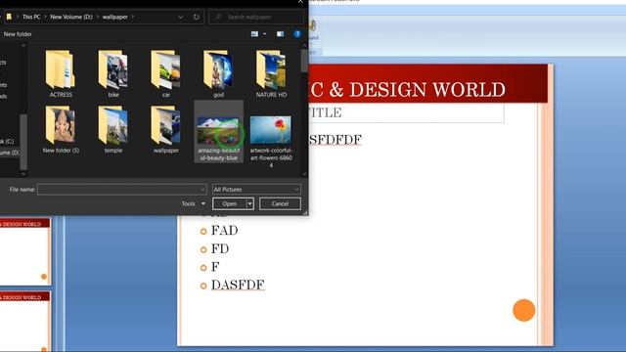Image resolution: width=626 pixels, height=352 pixels.
Task: Click the Open button
Action: [230, 204]
